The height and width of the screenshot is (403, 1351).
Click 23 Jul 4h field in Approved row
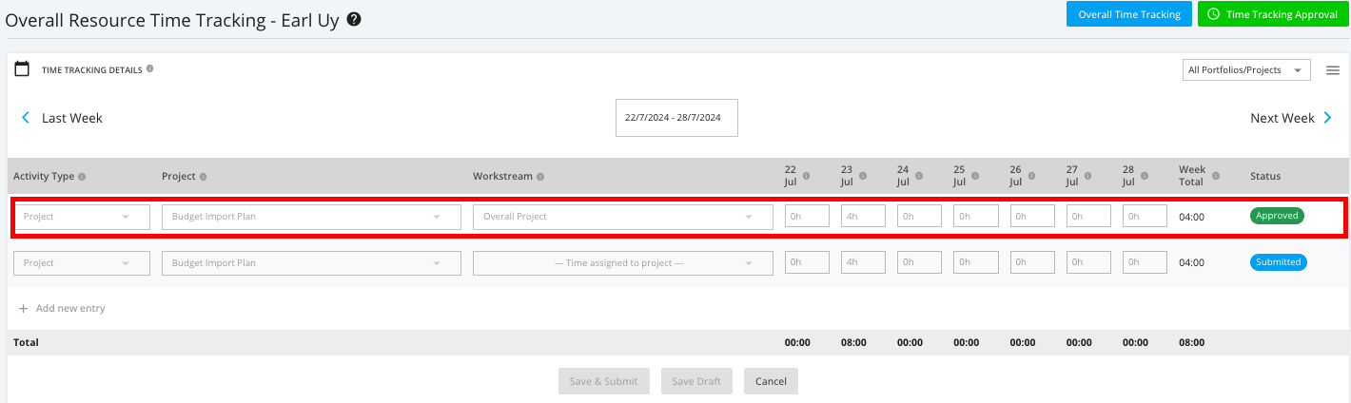tap(863, 217)
